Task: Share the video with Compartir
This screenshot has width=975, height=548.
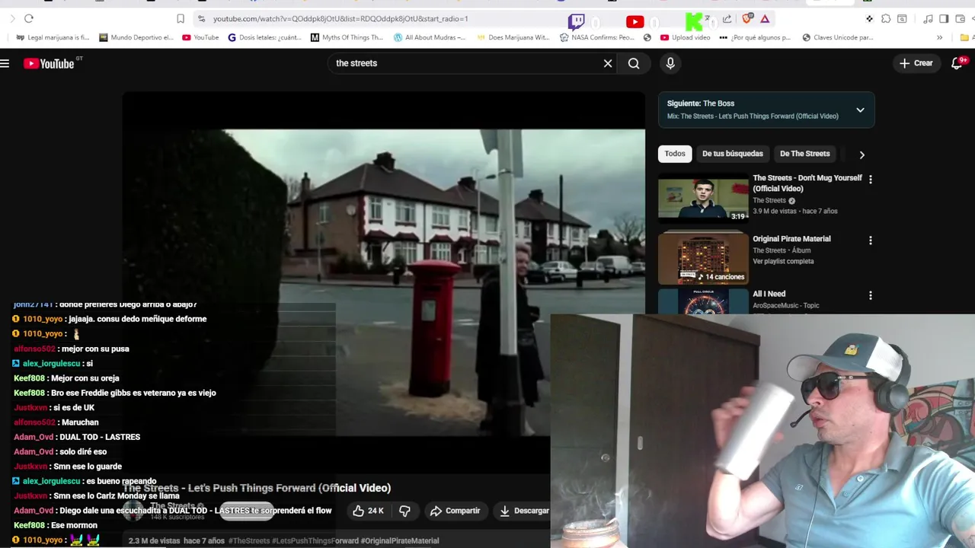Action: [x=455, y=511]
